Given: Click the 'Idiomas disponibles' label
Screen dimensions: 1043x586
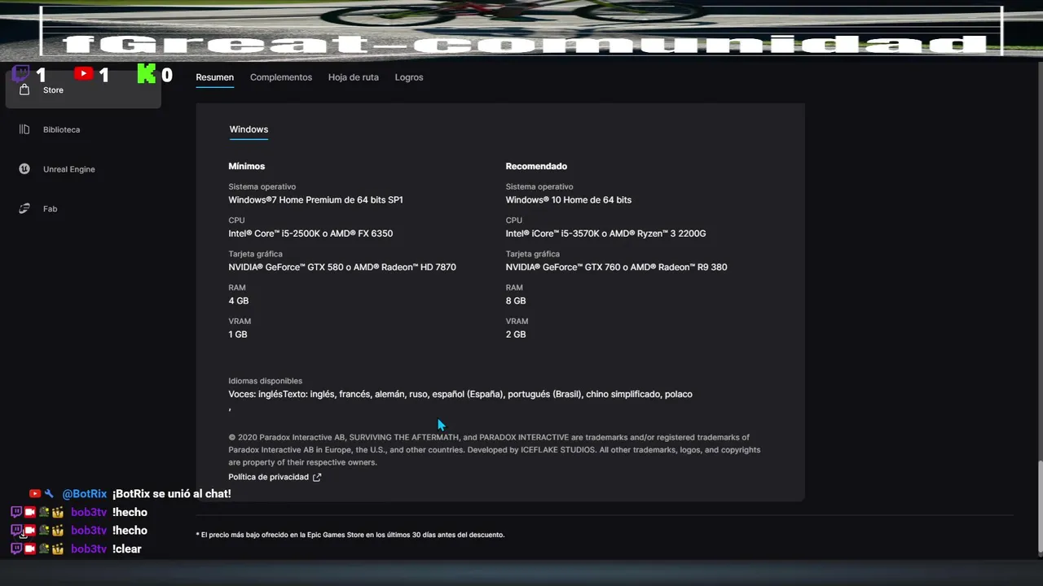Looking at the screenshot, I should click(265, 381).
